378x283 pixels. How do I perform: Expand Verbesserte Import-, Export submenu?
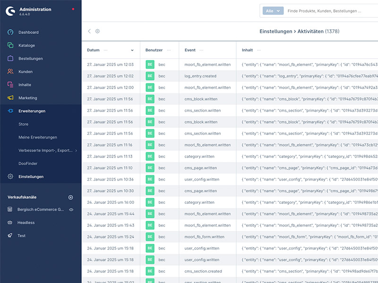(76, 150)
